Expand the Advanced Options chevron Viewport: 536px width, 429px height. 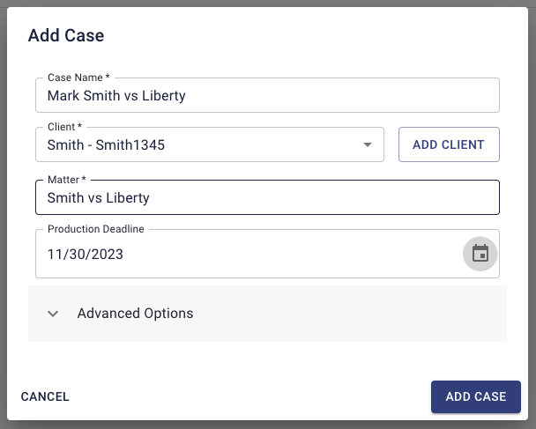pos(53,314)
